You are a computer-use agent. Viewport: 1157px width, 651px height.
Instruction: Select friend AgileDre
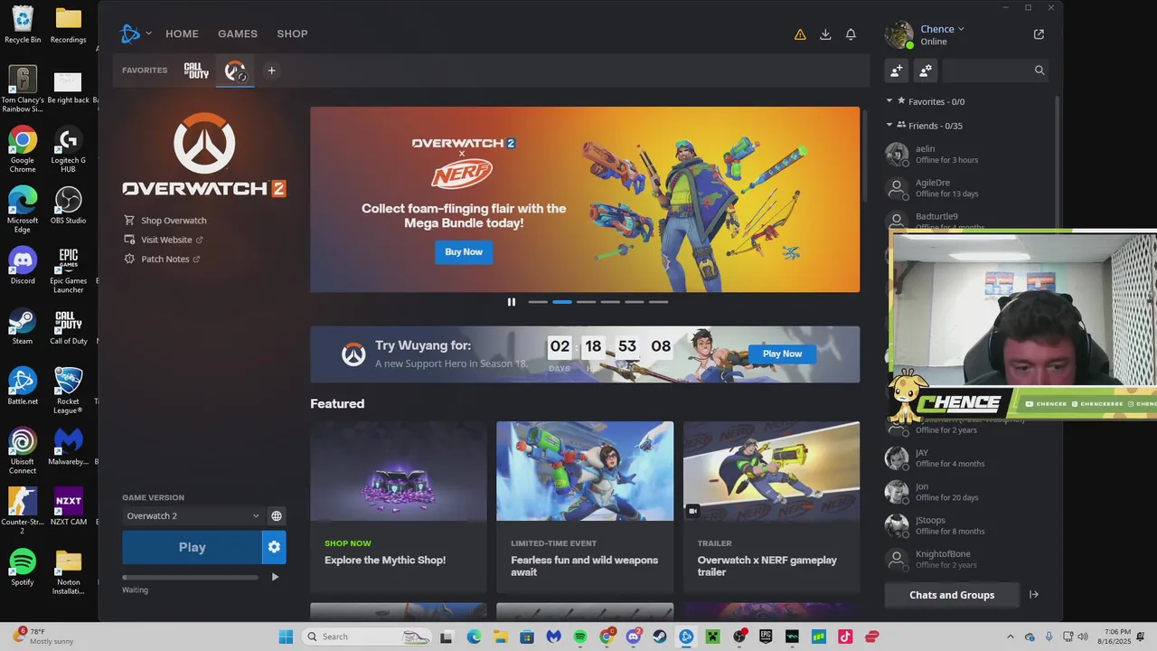965,188
